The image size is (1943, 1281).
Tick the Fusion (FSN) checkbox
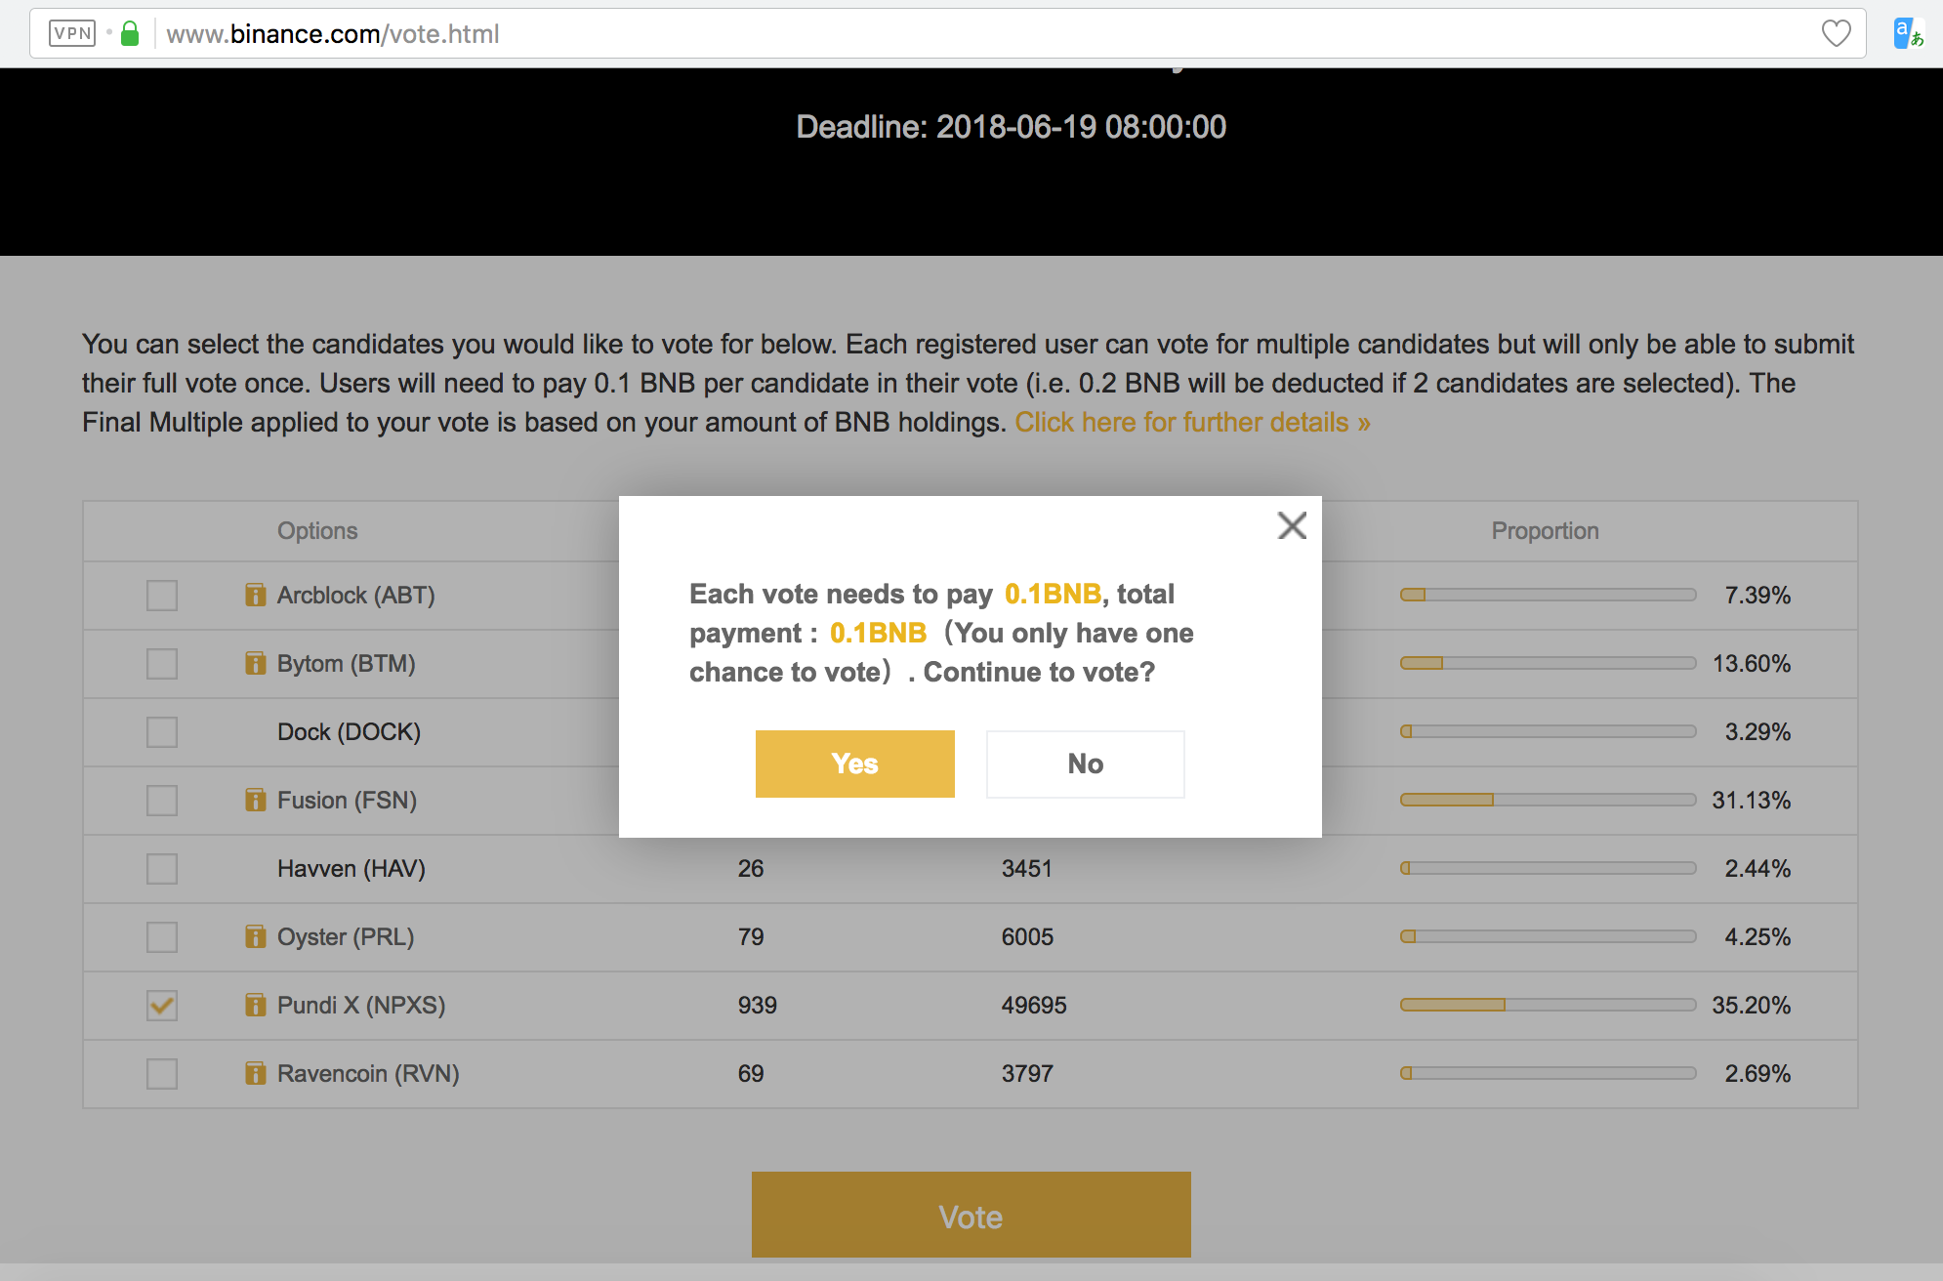[162, 801]
